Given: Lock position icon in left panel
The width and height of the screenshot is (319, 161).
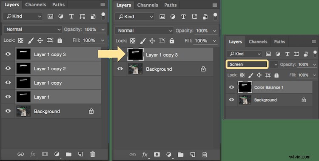Looking at the screenshot, I should (40, 40).
